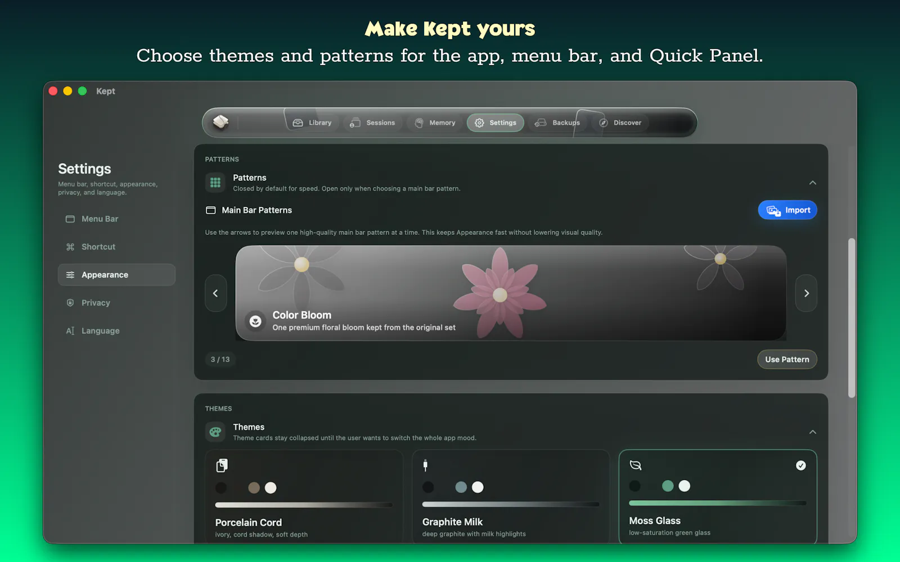Screen dimensions: 900x562
Task: Click the Graphite Milk gradient bar
Action: coord(511,505)
